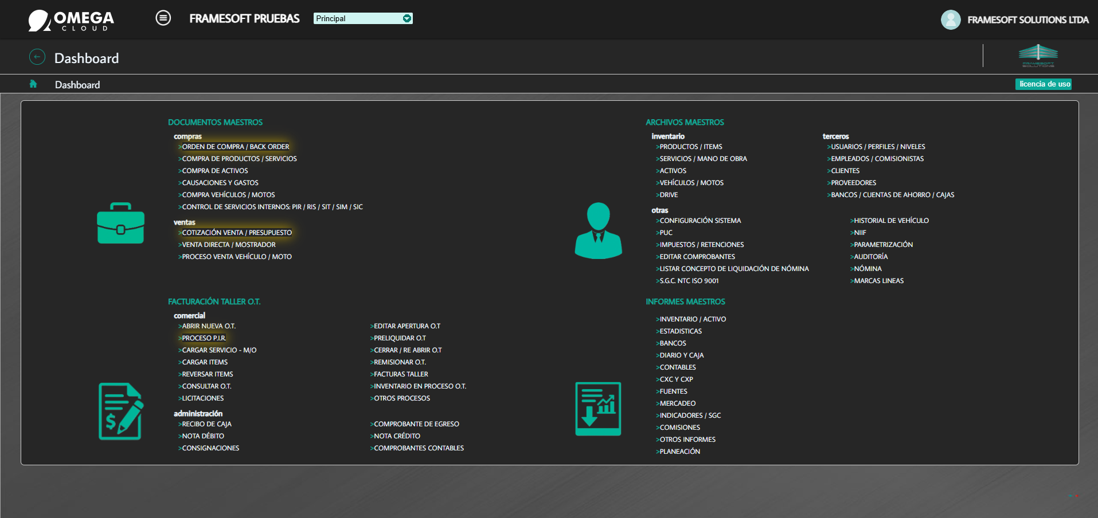Click the businessman Archivos Maestros icon
Screen dimensions: 1098x518
click(599, 230)
